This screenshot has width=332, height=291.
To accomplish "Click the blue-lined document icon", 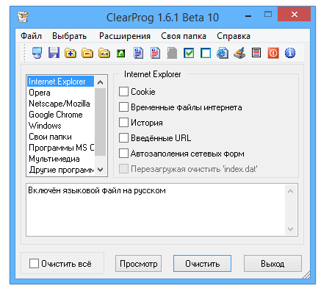I will [x=138, y=53].
